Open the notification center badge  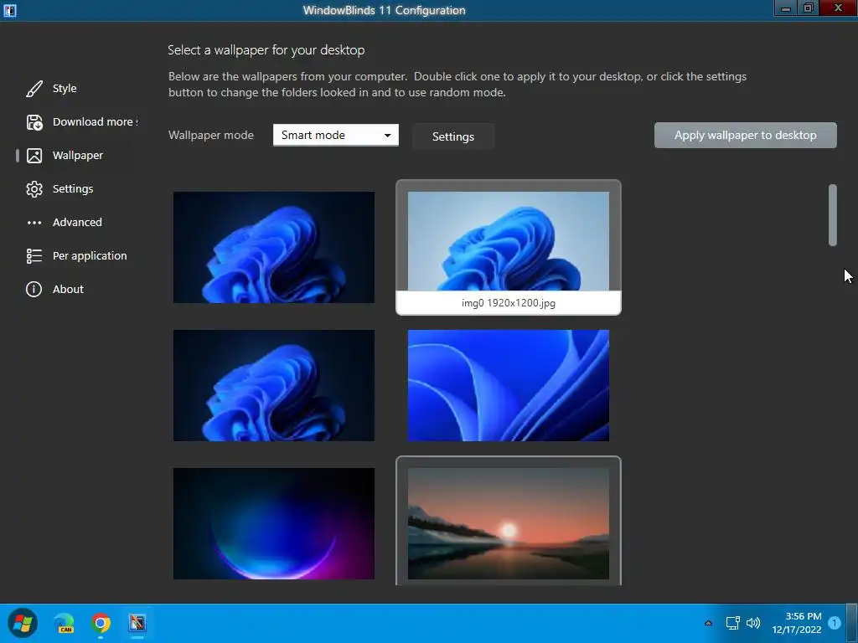click(835, 623)
